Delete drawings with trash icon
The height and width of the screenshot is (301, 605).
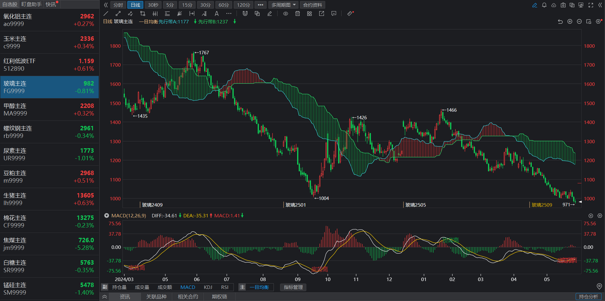click(x=297, y=14)
